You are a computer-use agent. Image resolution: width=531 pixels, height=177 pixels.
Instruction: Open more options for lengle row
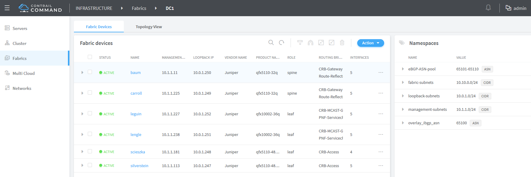tap(381, 134)
